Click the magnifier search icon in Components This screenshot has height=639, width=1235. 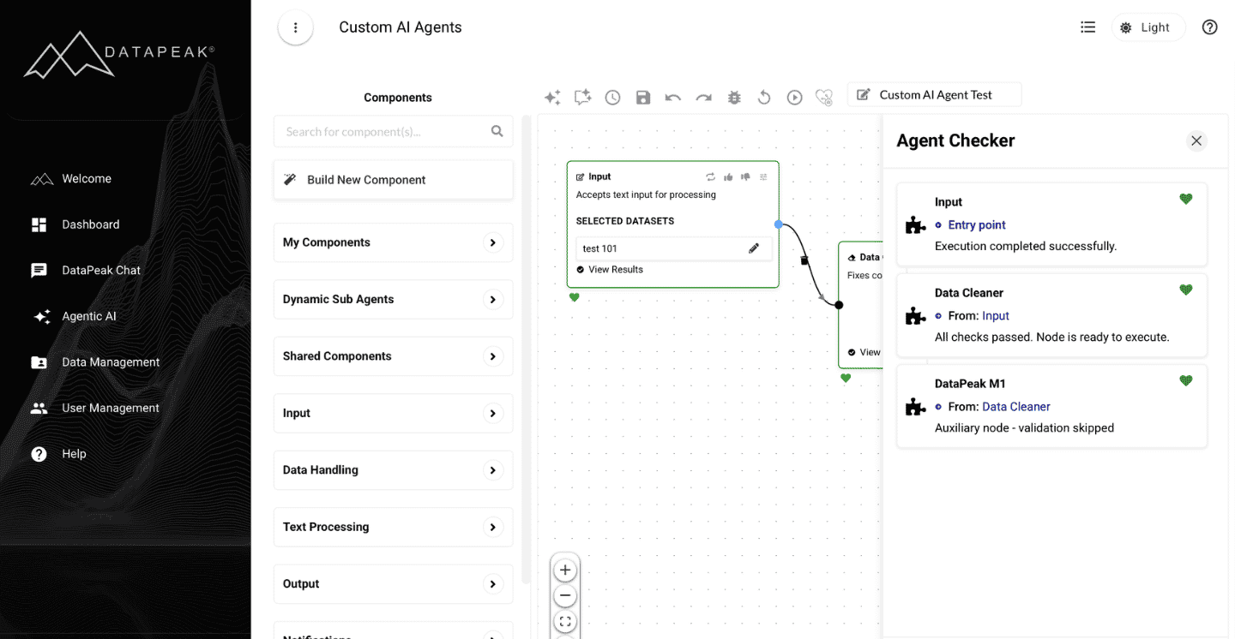[x=497, y=132]
